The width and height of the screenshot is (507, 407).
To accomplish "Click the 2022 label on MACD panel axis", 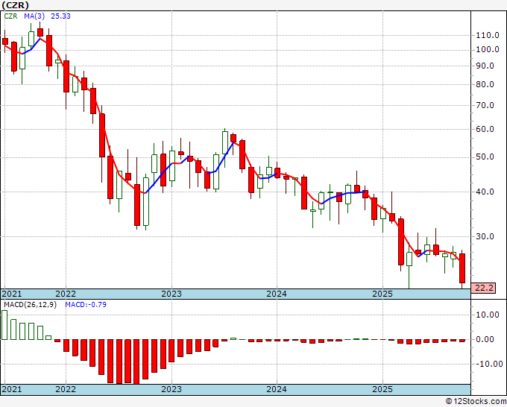I will (66, 389).
